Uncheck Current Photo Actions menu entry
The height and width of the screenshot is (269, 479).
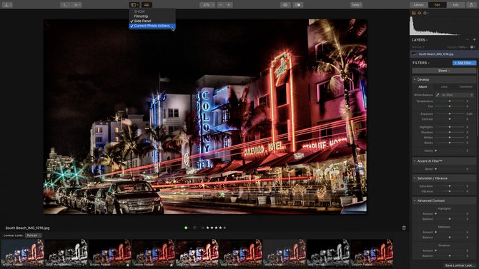(x=152, y=26)
